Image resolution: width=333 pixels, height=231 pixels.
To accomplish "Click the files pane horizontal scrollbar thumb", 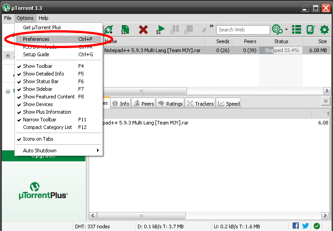I will tap(141, 216).
